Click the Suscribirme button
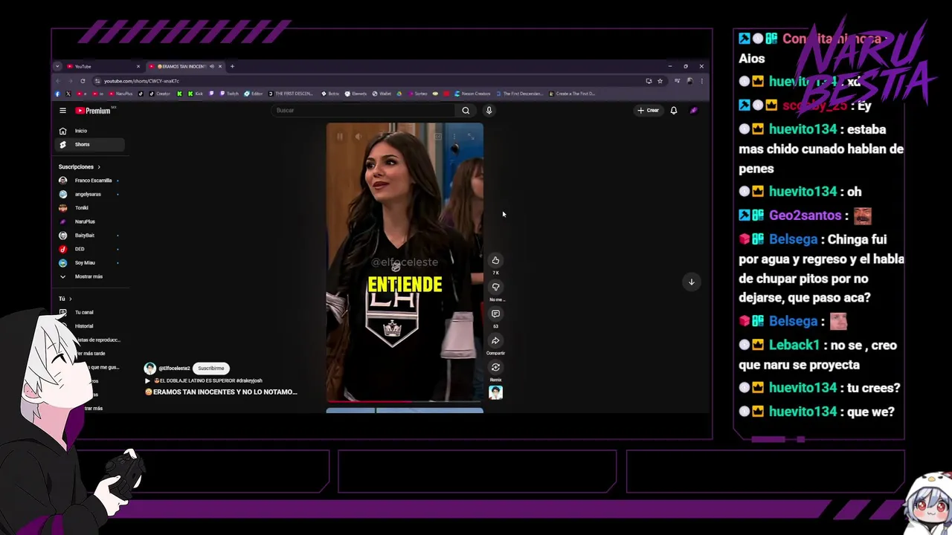The image size is (952, 535). pos(211,368)
